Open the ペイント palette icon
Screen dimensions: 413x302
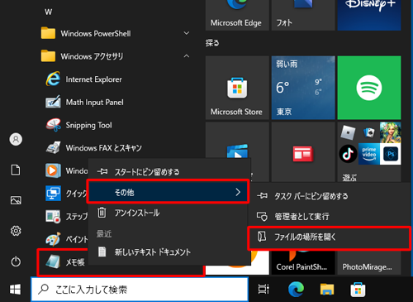[53, 239]
